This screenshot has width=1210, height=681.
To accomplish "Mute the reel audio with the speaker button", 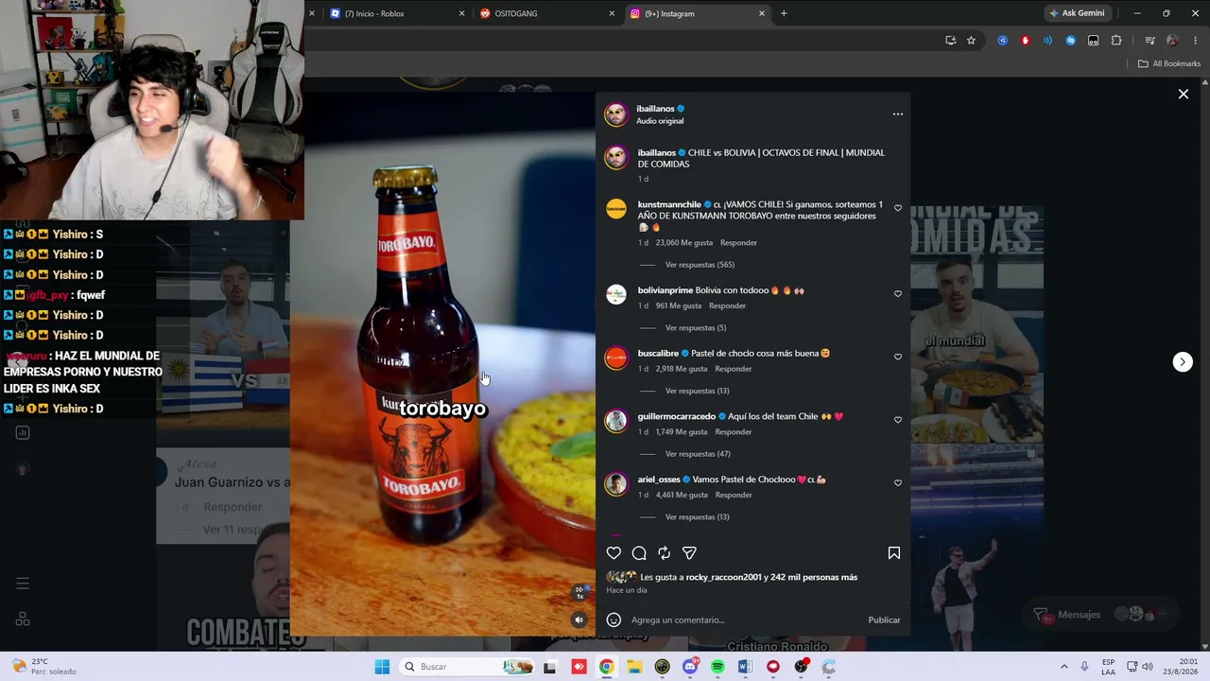I will (579, 620).
